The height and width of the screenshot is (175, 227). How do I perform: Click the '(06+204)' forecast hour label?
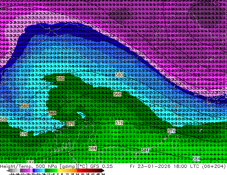tap(213, 166)
